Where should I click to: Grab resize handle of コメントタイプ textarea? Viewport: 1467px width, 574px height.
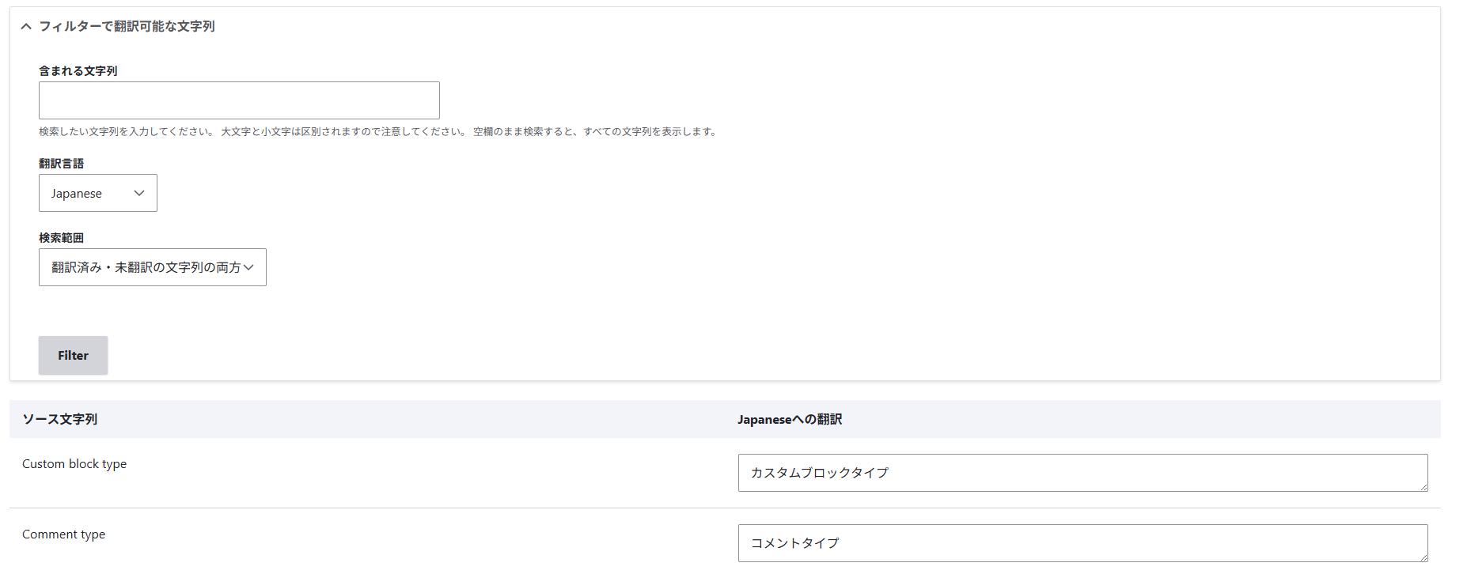coord(1423,557)
